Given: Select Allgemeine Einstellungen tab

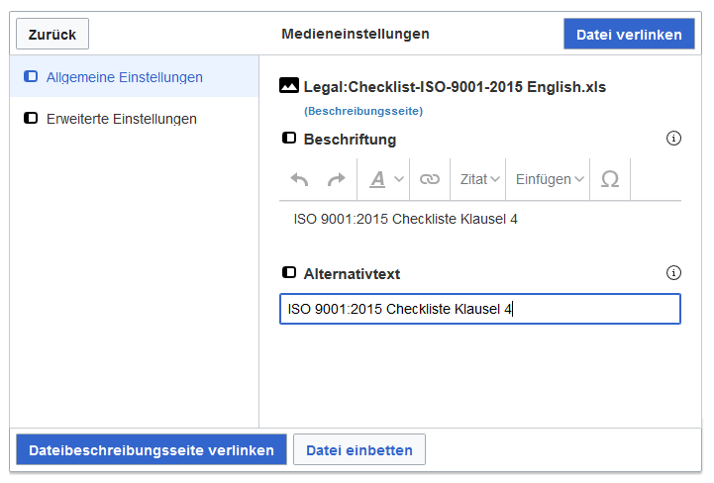Looking at the screenshot, I should (134, 76).
